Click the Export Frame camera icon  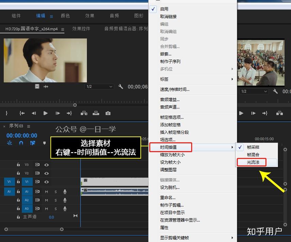[108, 113]
